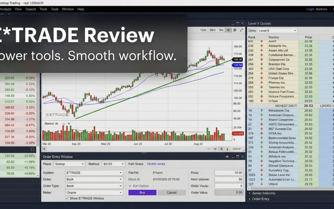Click the chart scroll-left arrow
The width and height of the screenshot is (334, 209).
click(x=44, y=149)
